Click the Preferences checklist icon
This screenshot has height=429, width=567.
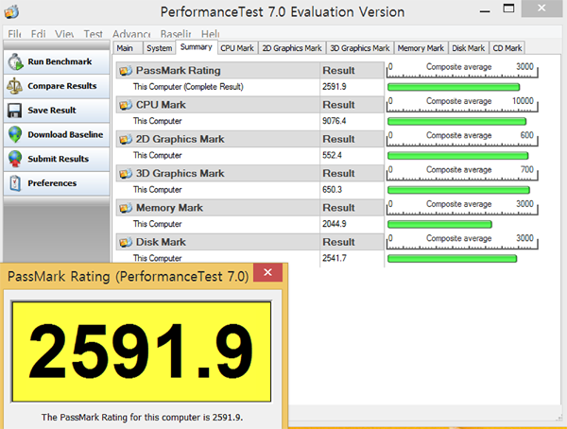[15, 183]
